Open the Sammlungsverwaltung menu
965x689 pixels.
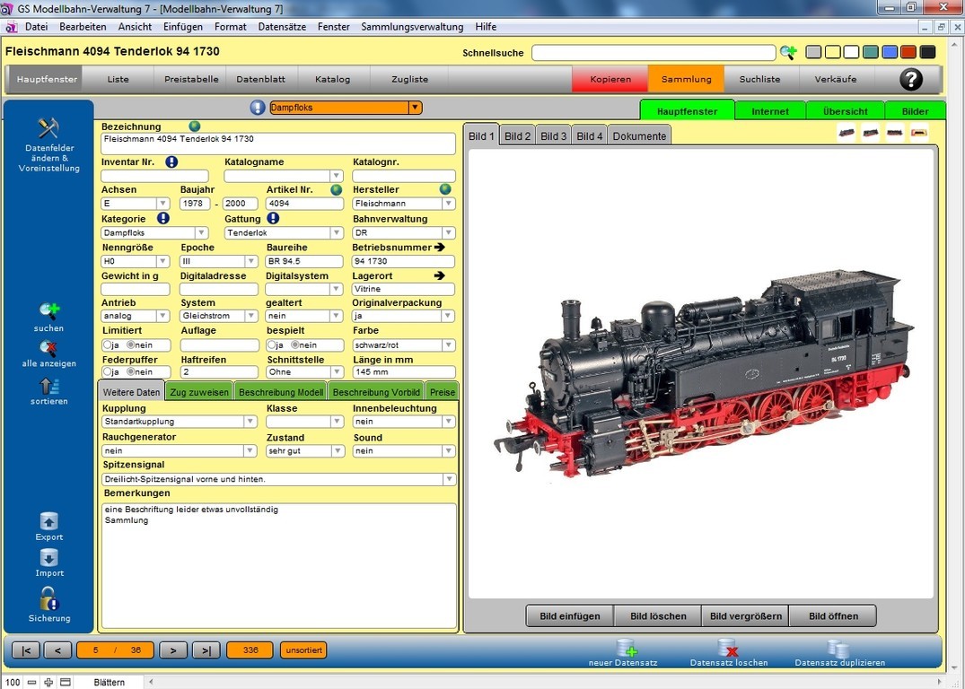point(412,26)
